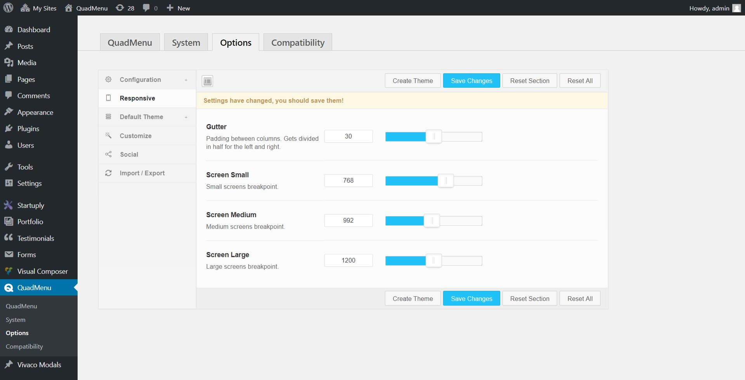Click top Reset All button
Screen dimensions: 745x380
pyautogui.click(x=580, y=81)
